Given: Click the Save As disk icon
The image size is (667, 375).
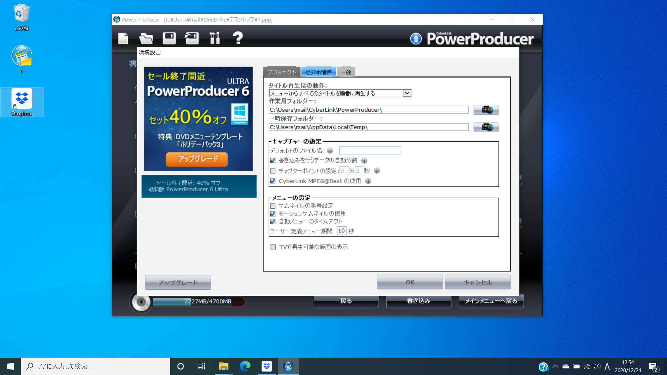Looking at the screenshot, I should click(192, 38).
